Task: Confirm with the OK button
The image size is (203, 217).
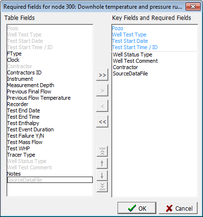Action: tap(137, 208)
